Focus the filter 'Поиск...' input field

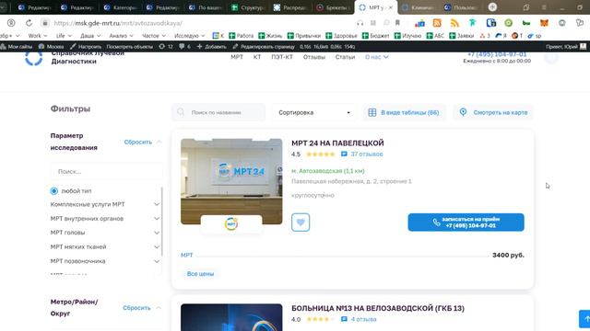pos(106,171)
